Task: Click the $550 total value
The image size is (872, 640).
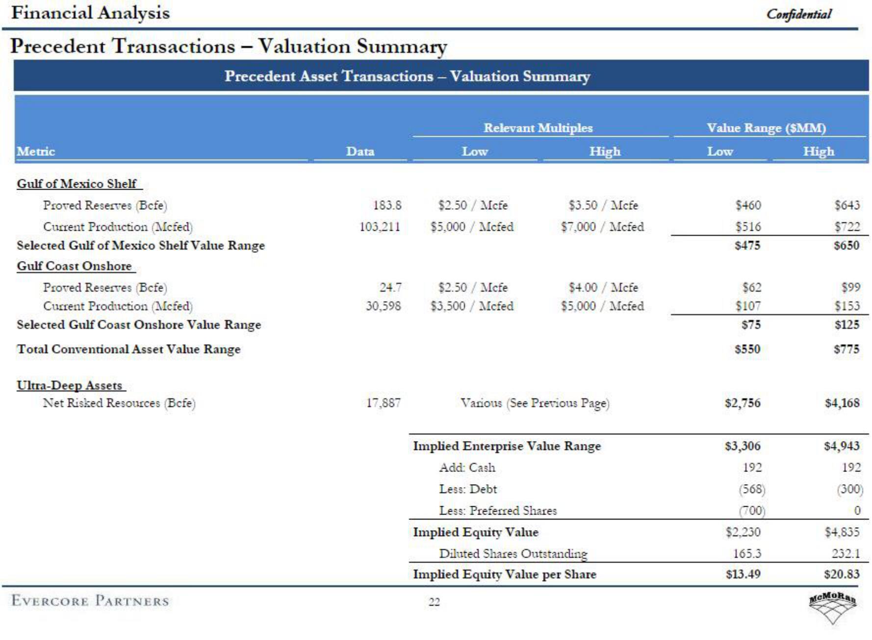Action: click(x=748, y=349)
